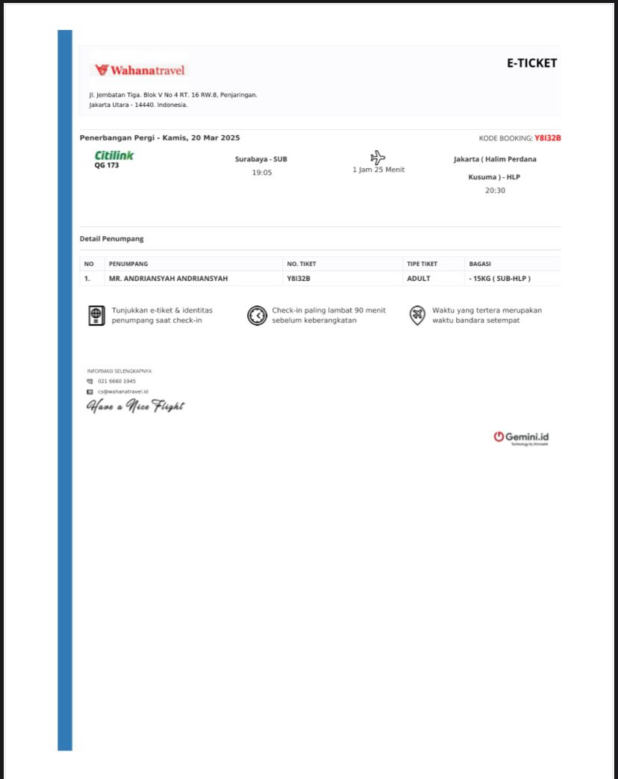The height and width of the screenshot is (779, 618).
Task: Click the airplane icon above flight duration
Action: [378, 158]
